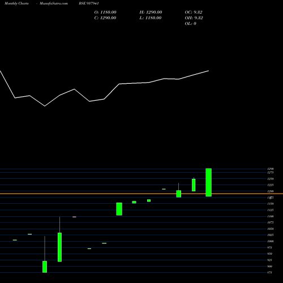This screenshot has height=283, width=283.
Task: Click the 1225 price axis label
Action: [x=271, y=185]
